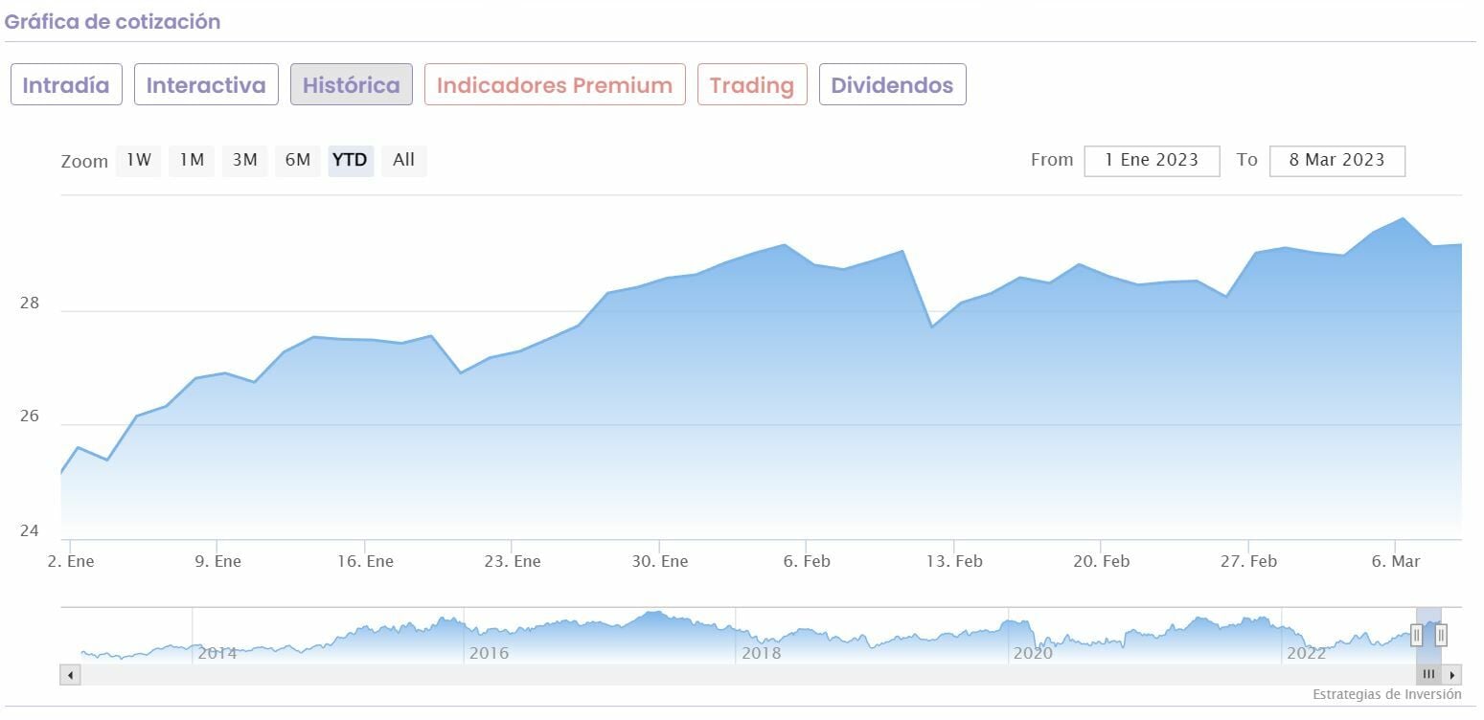Choose the 3M zoom range
Image resolution: width=1484 pixels, height=720 pixels.
[244, 160]
